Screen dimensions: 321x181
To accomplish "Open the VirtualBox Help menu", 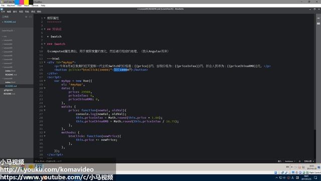I will (x=43, y=6).
